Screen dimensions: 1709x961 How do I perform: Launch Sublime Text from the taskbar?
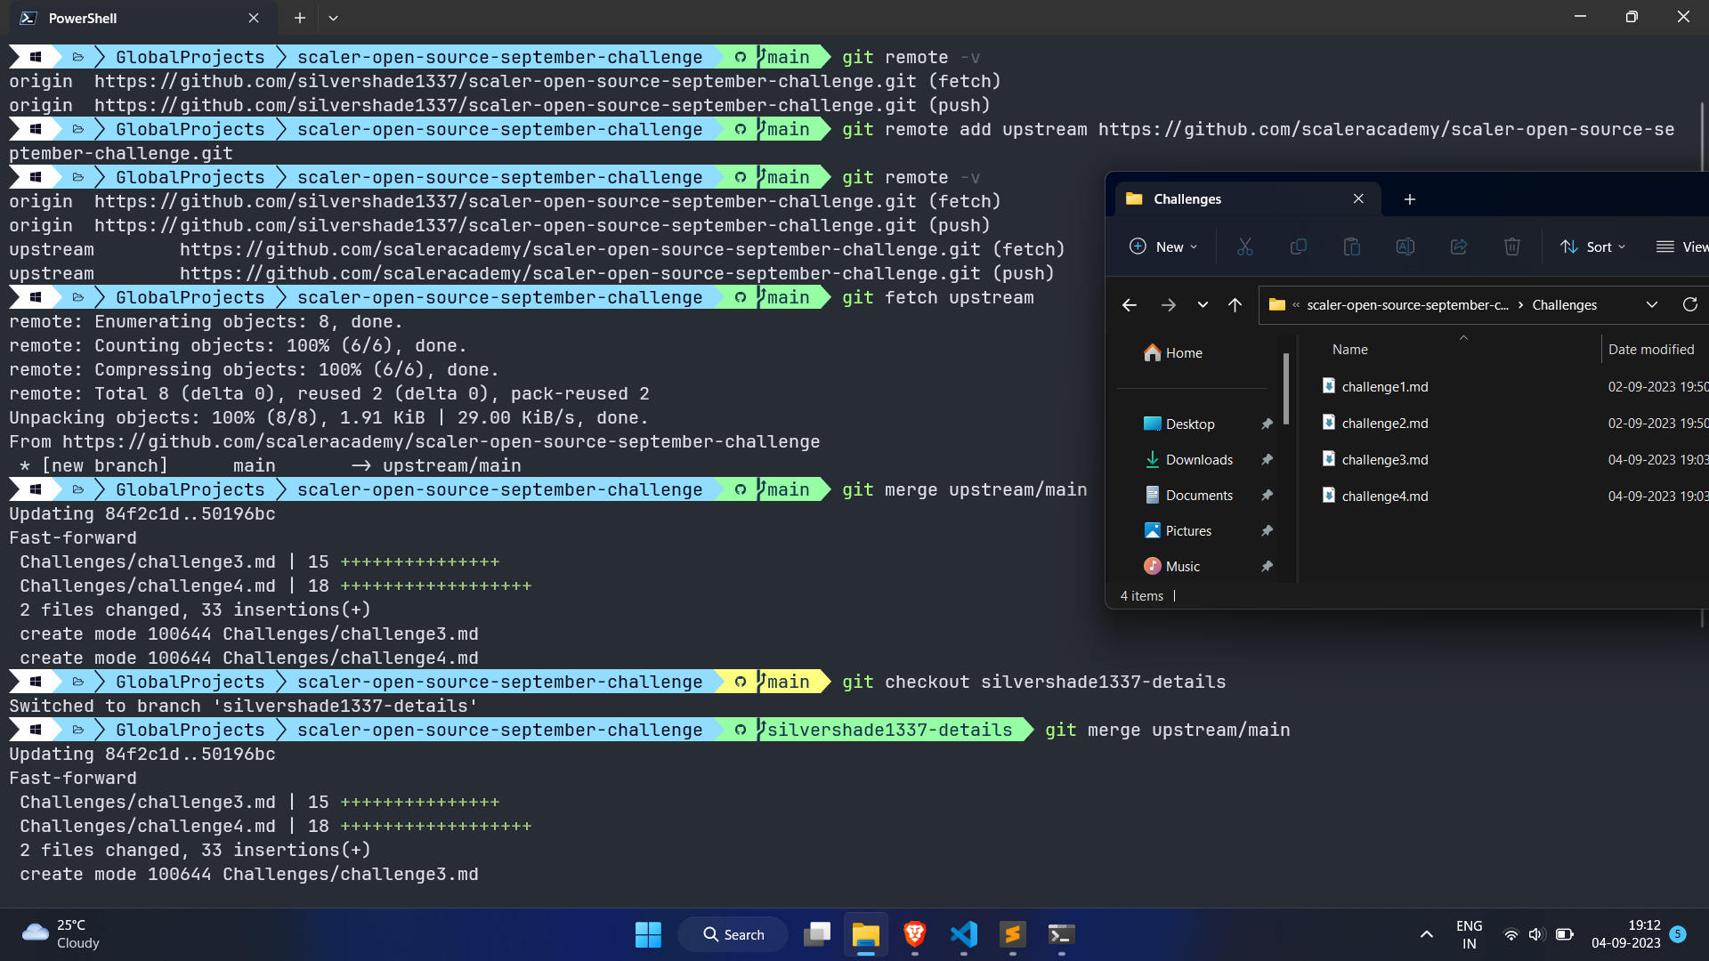click(x=1012, y=934)
